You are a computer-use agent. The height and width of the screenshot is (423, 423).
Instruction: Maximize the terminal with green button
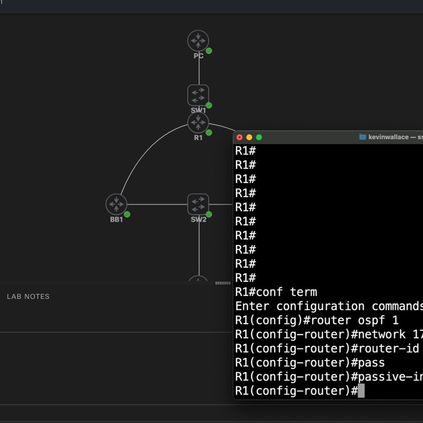click(259, 137)
